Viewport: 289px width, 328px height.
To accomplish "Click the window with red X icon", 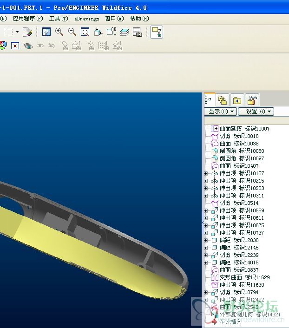I will [15, 46].
